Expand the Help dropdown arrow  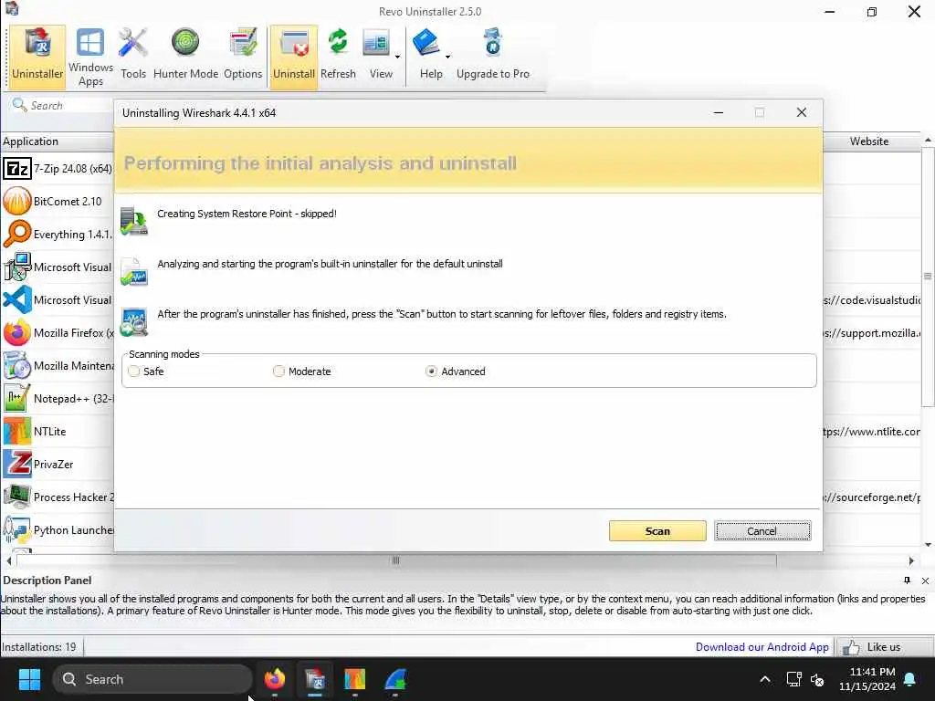[447, 57]
